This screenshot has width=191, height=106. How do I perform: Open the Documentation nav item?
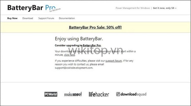pos(67,18)
